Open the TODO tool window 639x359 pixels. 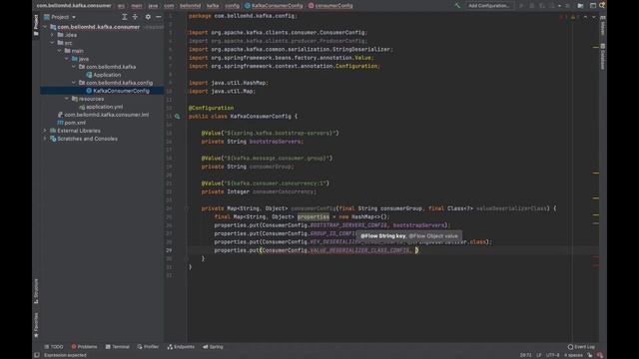(54, 347)
